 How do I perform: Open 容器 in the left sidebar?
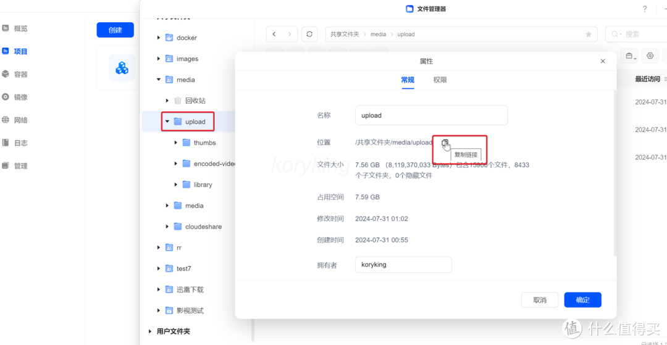click(x=20, y=74)
